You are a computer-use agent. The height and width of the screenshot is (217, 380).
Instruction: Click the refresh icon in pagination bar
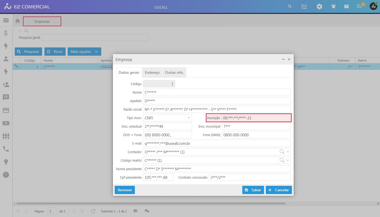[93, 211]
